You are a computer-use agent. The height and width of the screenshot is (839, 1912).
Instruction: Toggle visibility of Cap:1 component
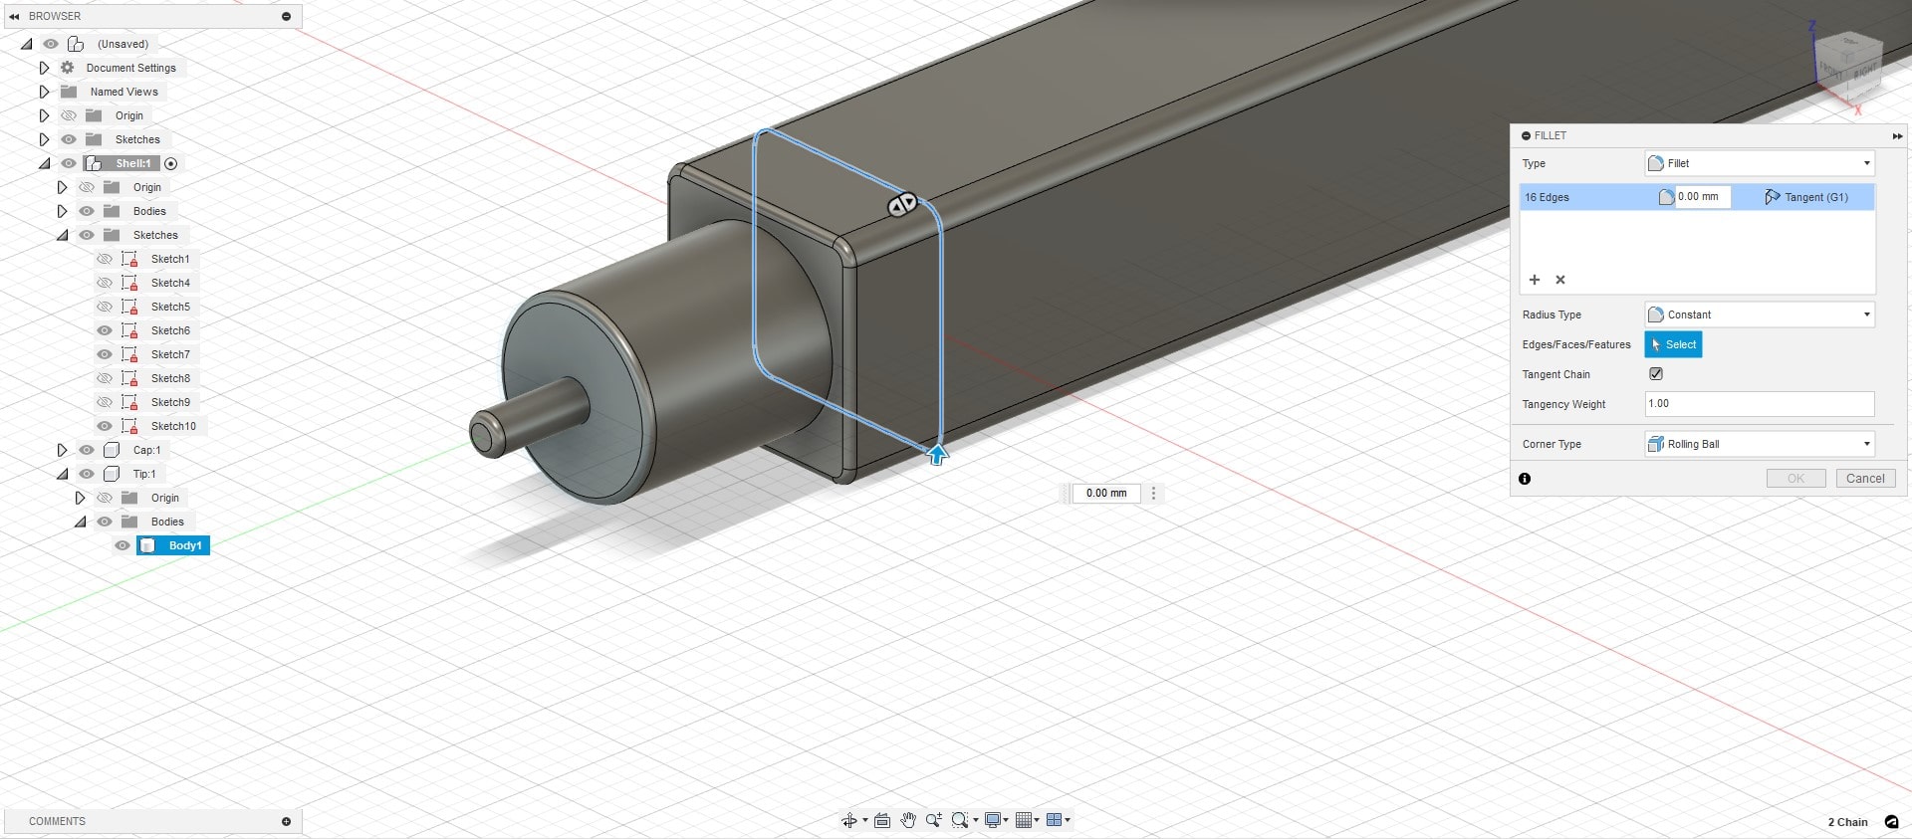87,450
